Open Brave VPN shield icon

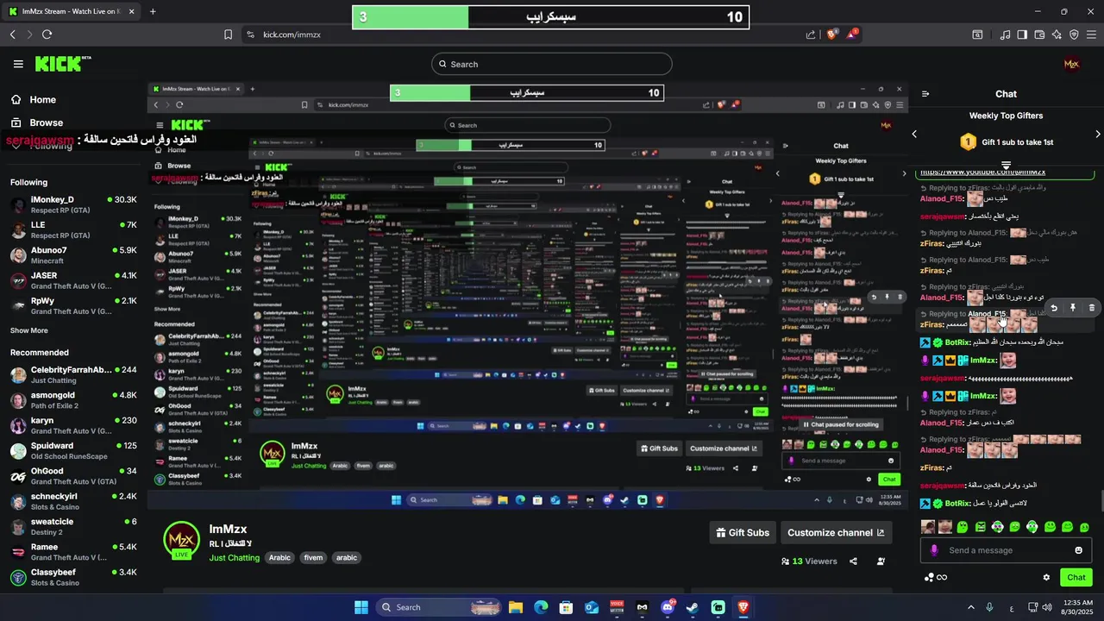pyautogui.click(x=1074, y=34)
